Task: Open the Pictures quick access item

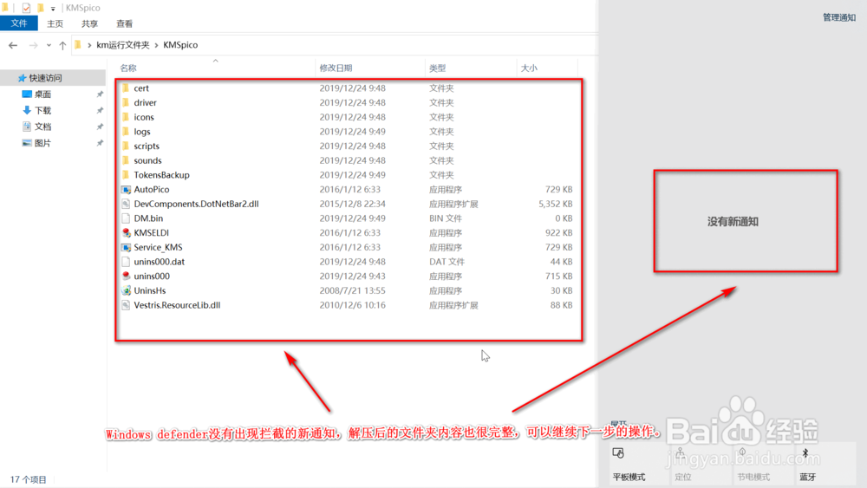Action: [x=42, y=143]
